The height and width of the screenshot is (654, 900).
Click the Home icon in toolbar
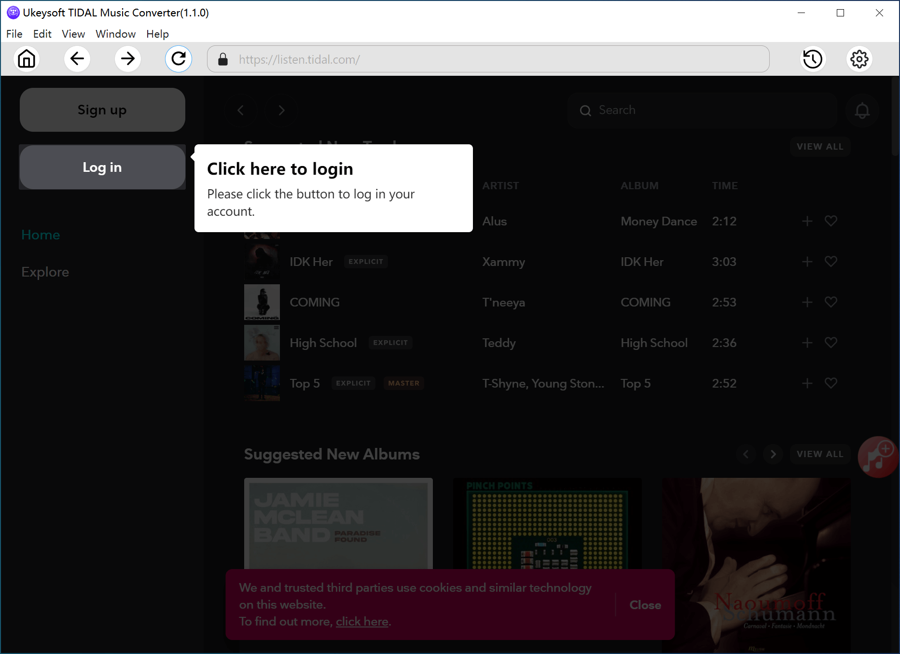tap(27, 59)
